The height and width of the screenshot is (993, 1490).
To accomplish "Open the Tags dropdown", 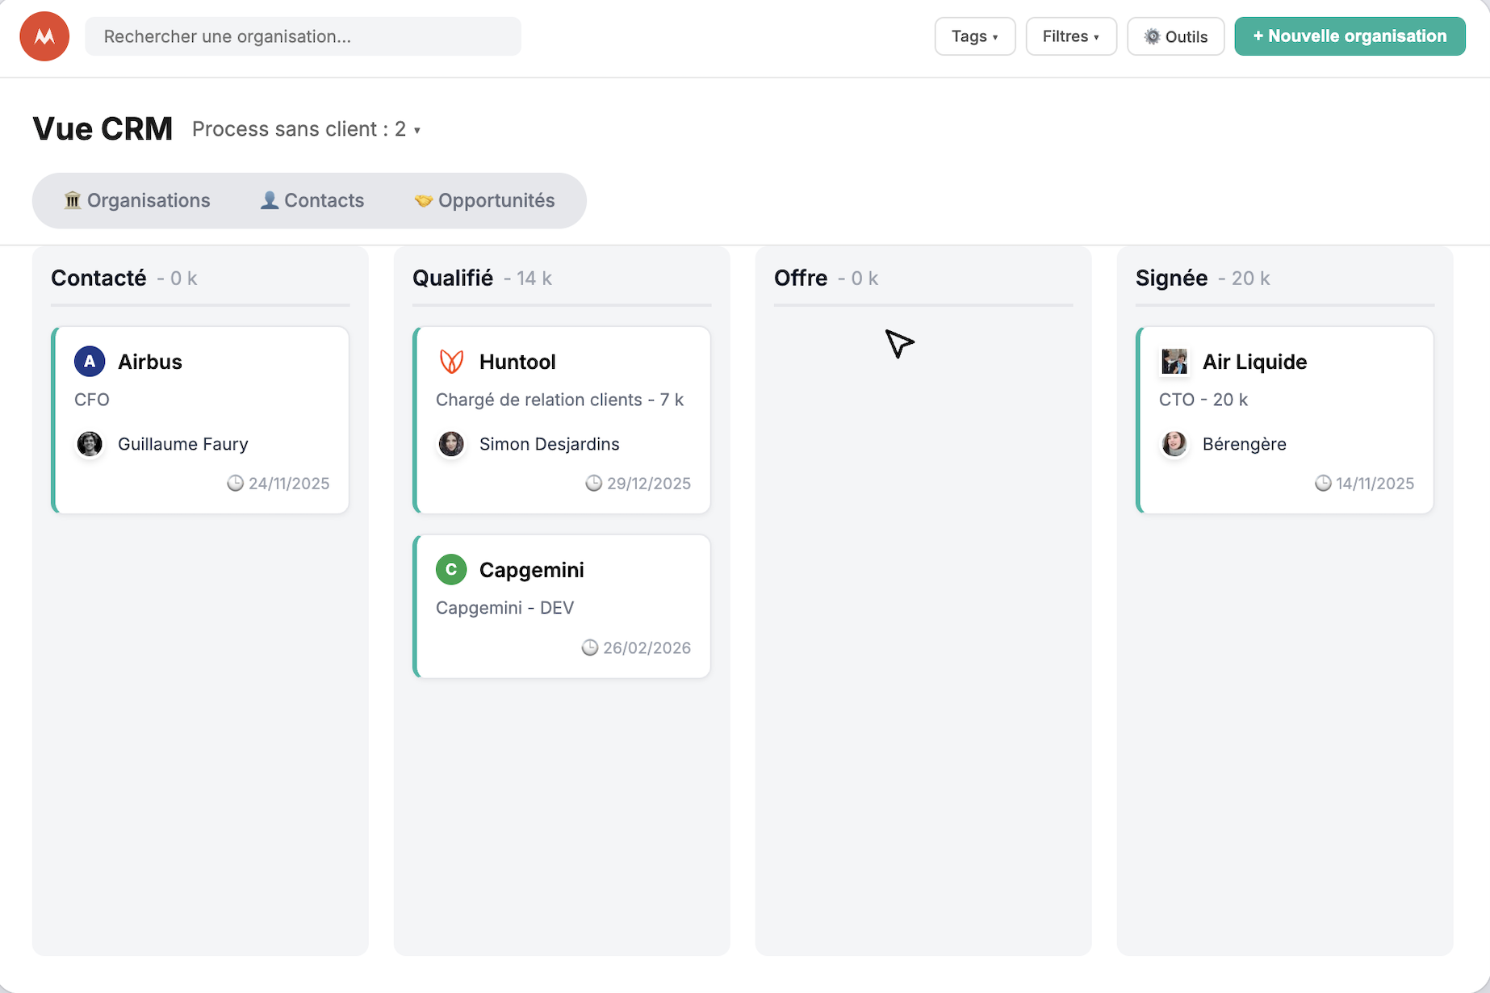I will coord(974,36).
